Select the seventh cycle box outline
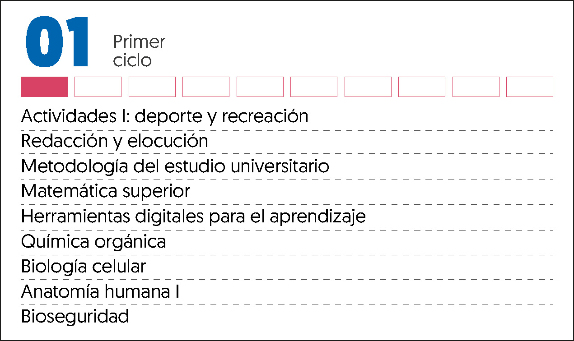Image resolution: width=574 pixels, height=341 pixels. tap(368, 87)
